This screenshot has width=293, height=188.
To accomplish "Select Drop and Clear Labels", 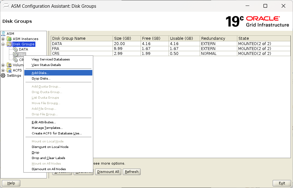I will coord(58,158).
